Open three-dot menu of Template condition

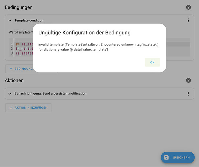pos(188,20)
